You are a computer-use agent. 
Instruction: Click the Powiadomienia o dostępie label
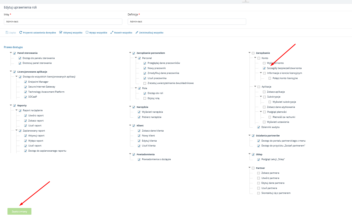(x=156, y=159)
